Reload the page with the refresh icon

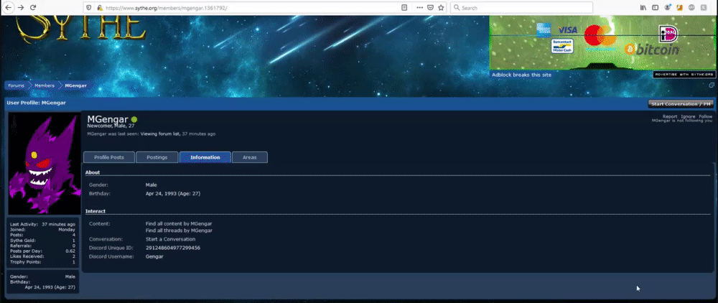pos(33,7)
